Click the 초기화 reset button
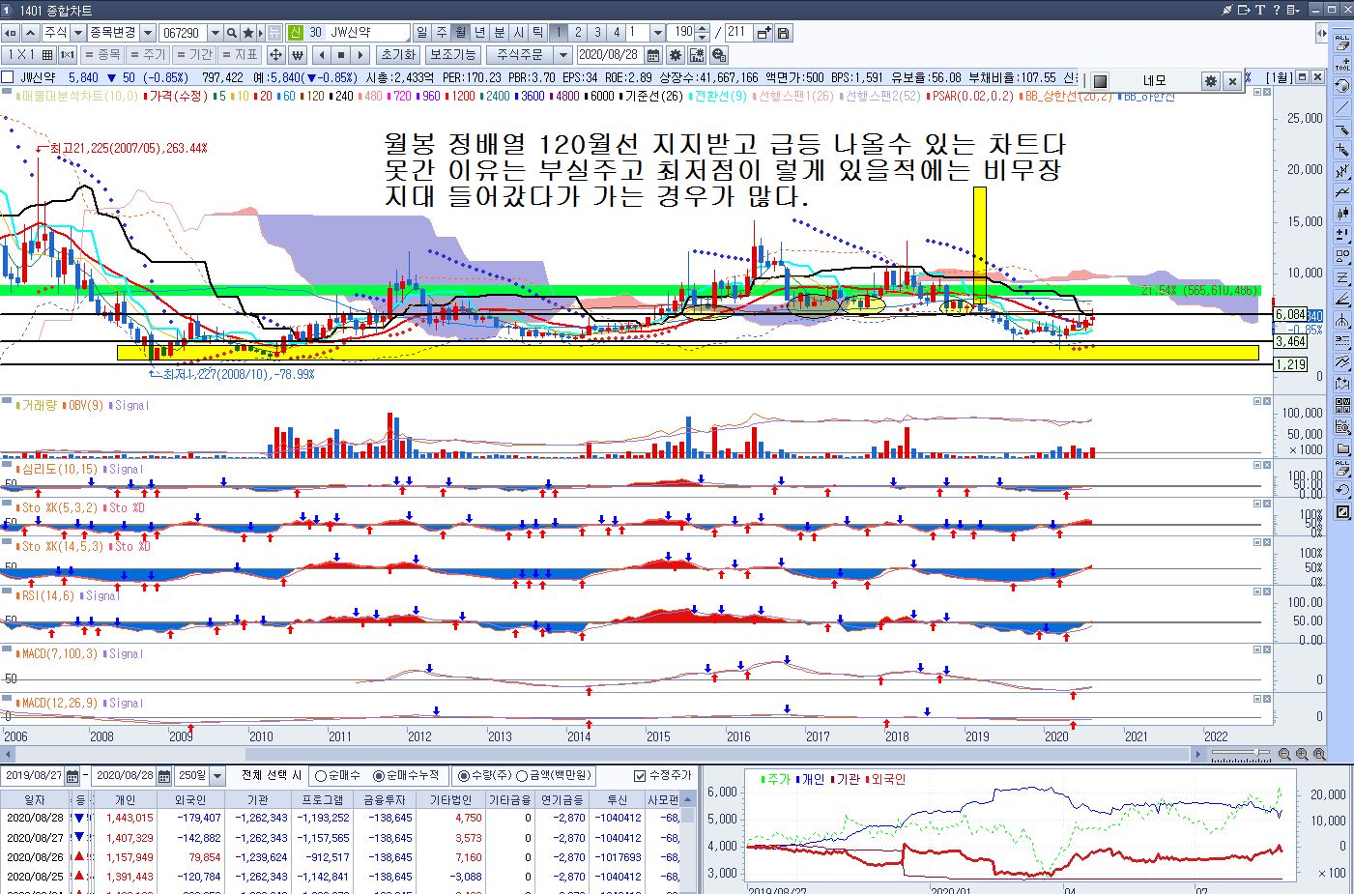1354x894 pixels. pyautogui.click(x=397, y=55)
